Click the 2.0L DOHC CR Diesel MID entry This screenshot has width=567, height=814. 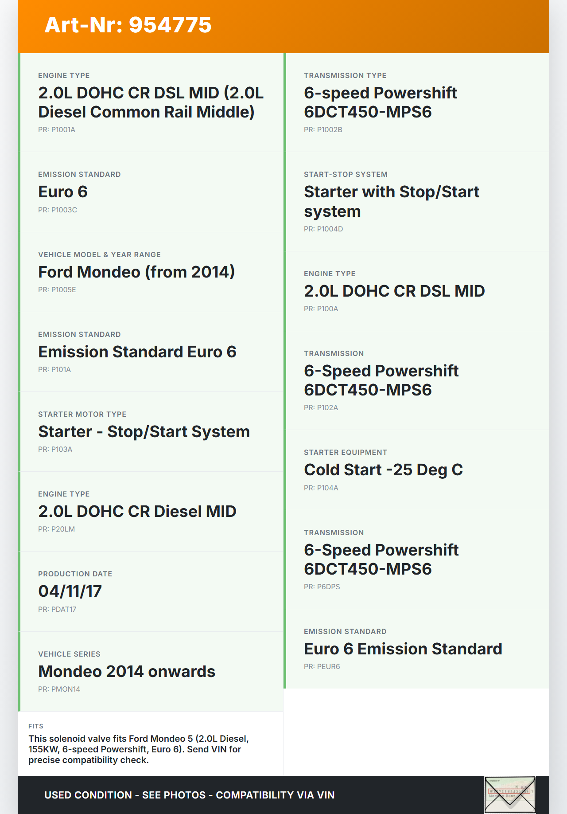(137, 511)
